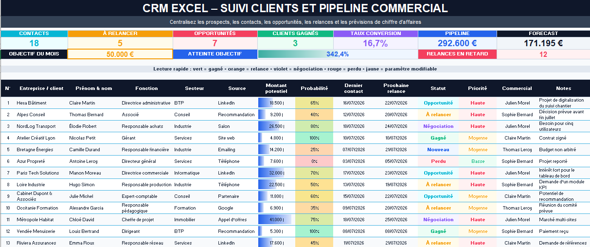
Task: Click the Prochaine relance column header
Action: click(396, 88)
